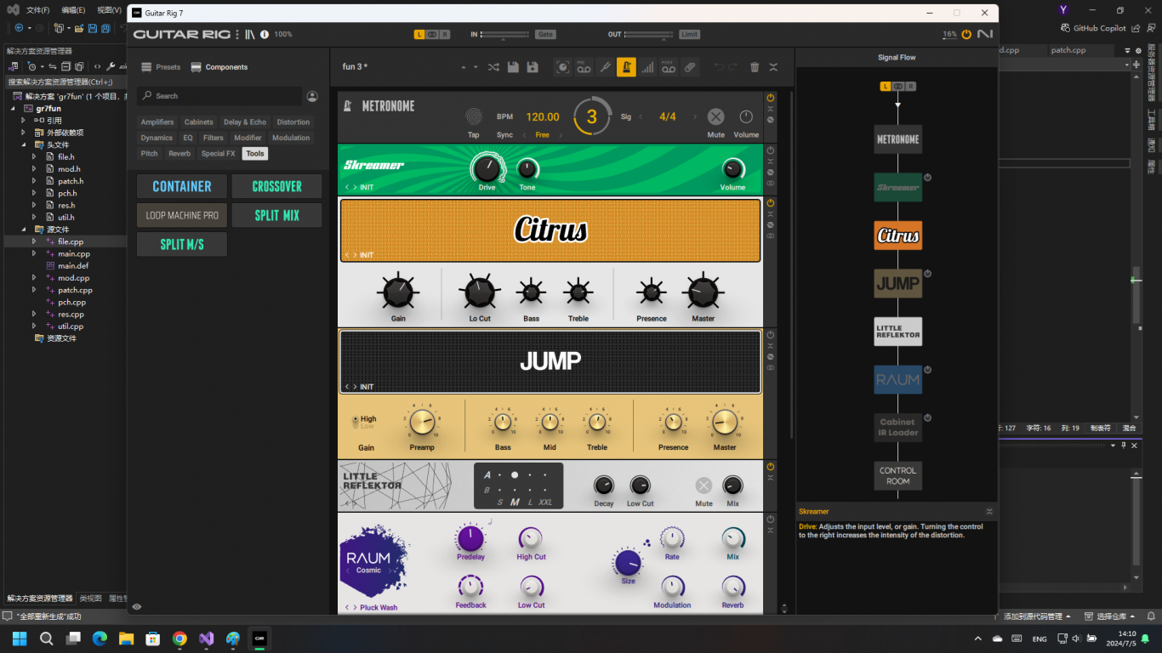
Task: Show the POST tapedeck tool
Action: click(x=669, y=67)
